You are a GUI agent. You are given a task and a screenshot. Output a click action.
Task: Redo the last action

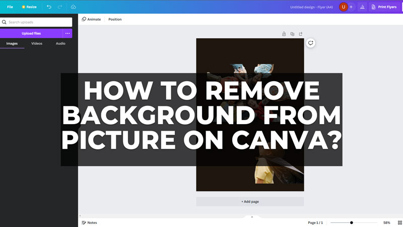[60, 7]
